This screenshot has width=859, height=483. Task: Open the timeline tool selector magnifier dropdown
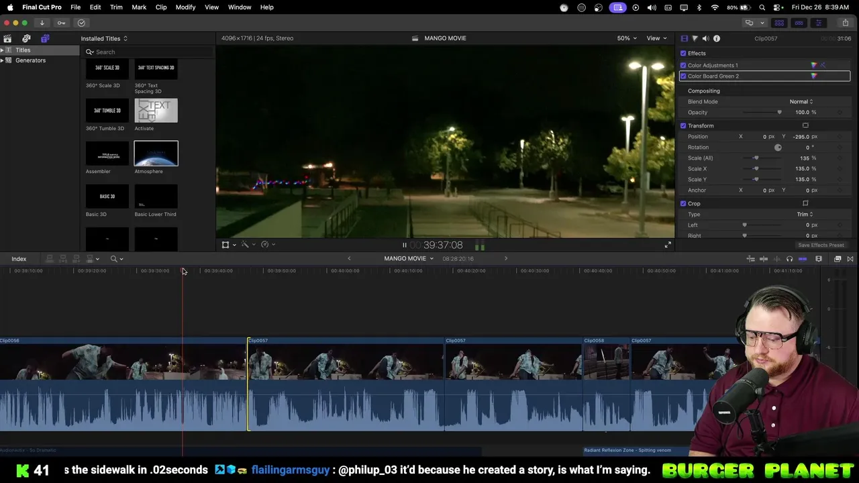pos(116,259)
